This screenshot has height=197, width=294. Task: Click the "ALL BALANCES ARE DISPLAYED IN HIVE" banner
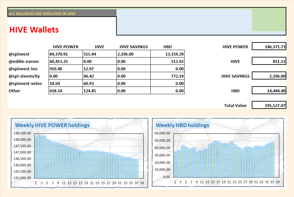(62, 13)
